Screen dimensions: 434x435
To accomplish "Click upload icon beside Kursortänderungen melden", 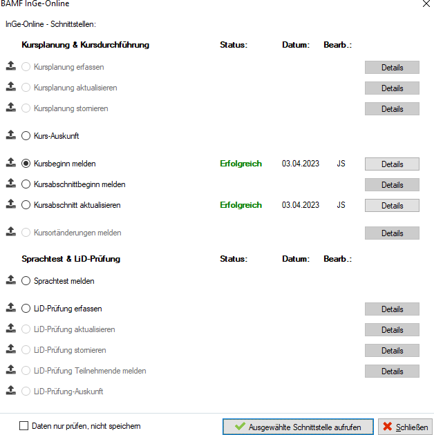I will click(11, 231).
